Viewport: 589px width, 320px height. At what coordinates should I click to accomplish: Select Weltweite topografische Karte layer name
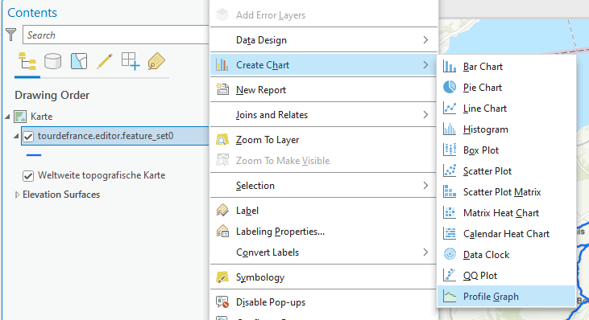pos(102,175)
